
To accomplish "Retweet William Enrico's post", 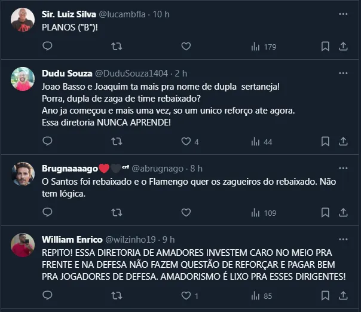I will (117, 295).
